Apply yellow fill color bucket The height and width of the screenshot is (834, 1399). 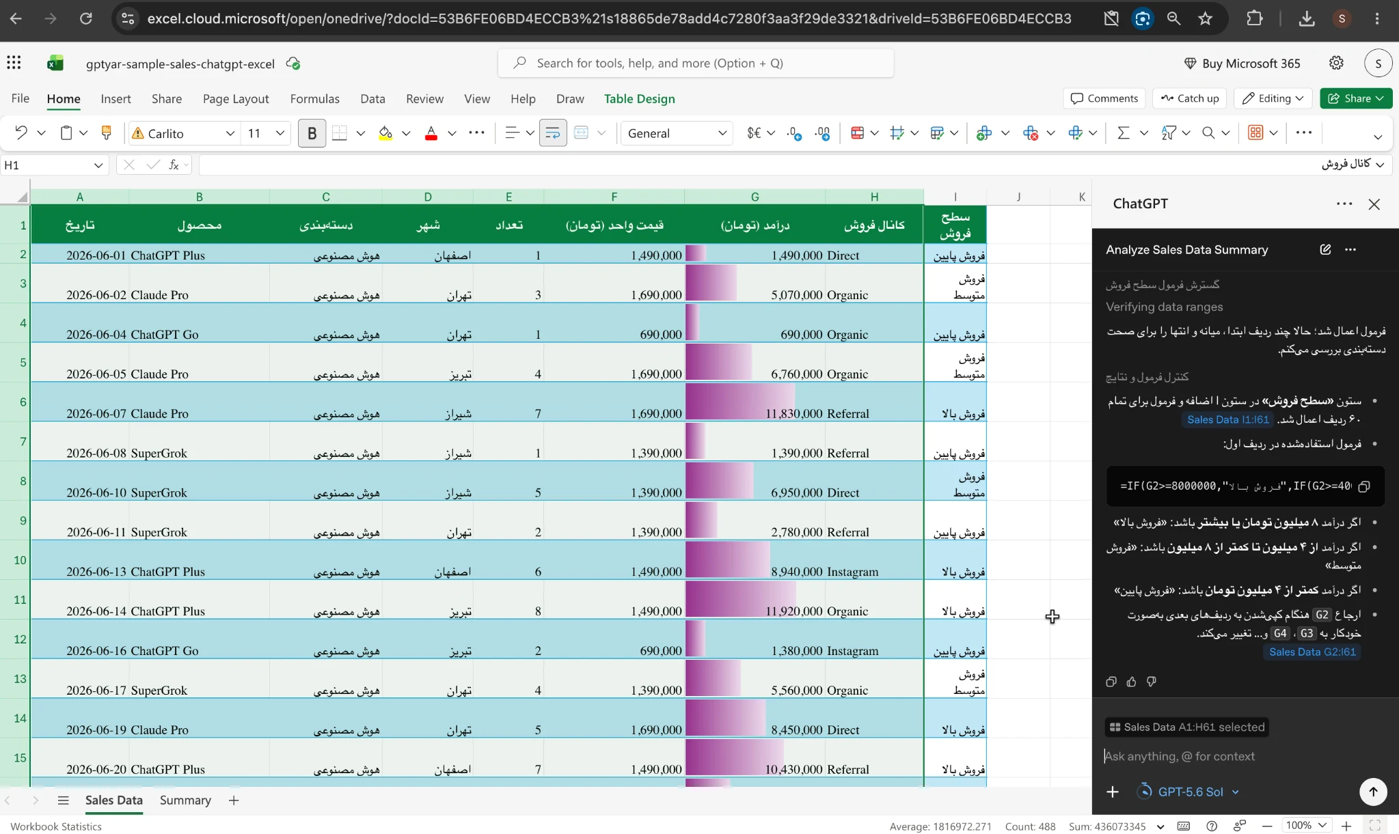pos(385,133)
